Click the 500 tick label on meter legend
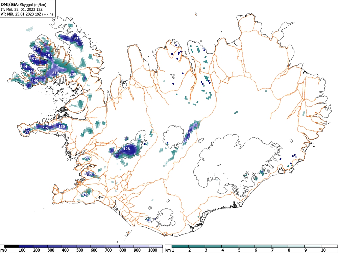338x253 pixels. (80, 250)
